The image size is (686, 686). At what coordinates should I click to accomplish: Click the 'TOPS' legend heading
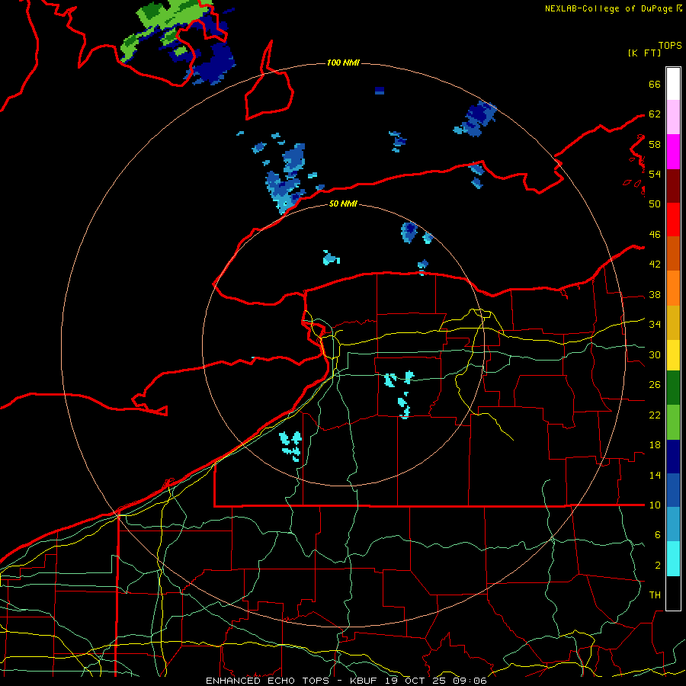[x=670, y=46]
